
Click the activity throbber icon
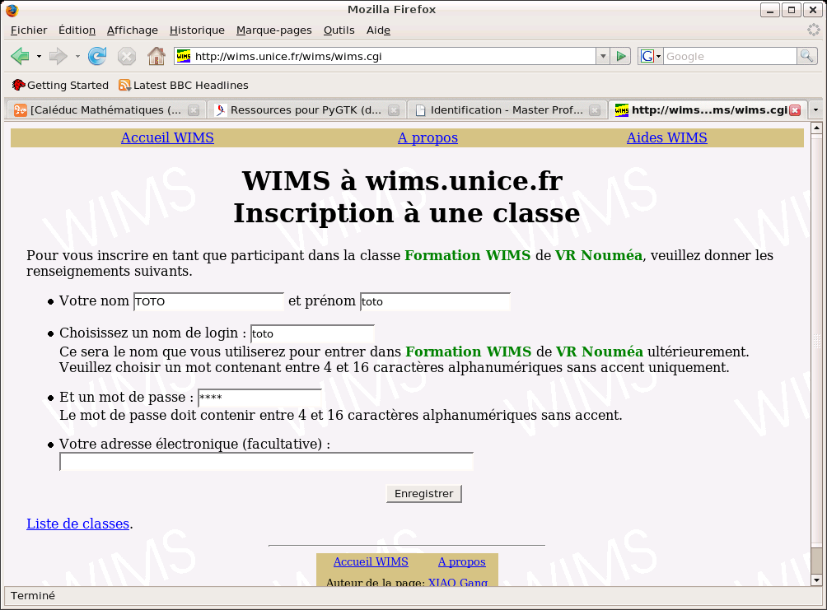[x=814, y=30]
